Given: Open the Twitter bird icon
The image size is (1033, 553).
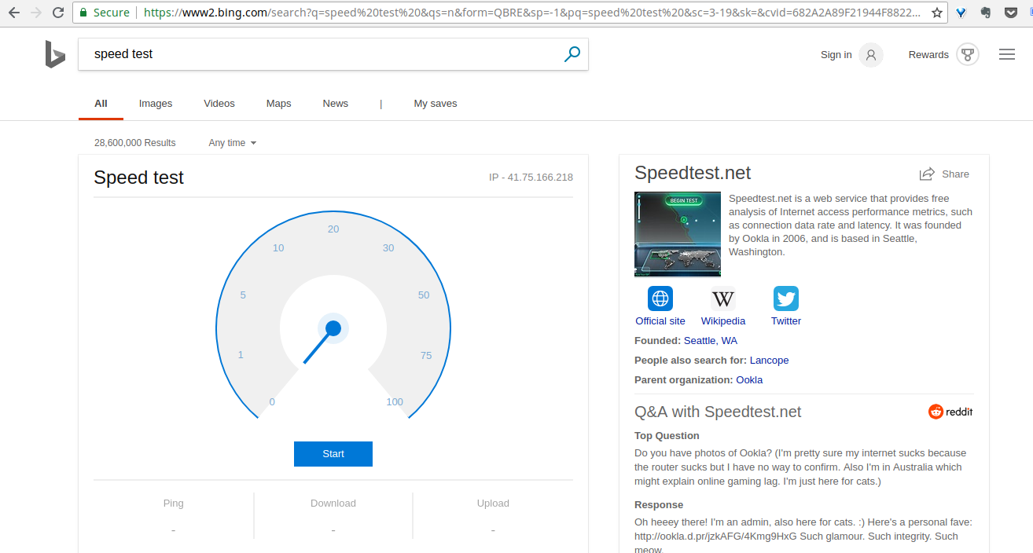Looking at the screenshot, I should [x=786, y=298].
